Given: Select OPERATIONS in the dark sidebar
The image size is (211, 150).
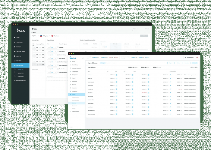Looking at the screenshot, I should (20, 65).
